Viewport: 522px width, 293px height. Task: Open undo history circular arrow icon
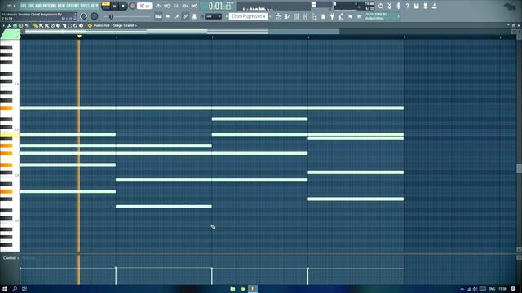381,6
